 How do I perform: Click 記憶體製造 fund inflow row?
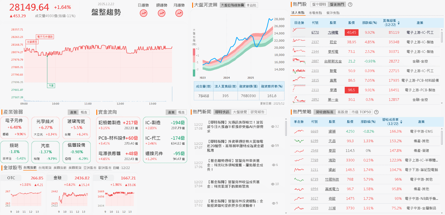click(x=118, y=125)
